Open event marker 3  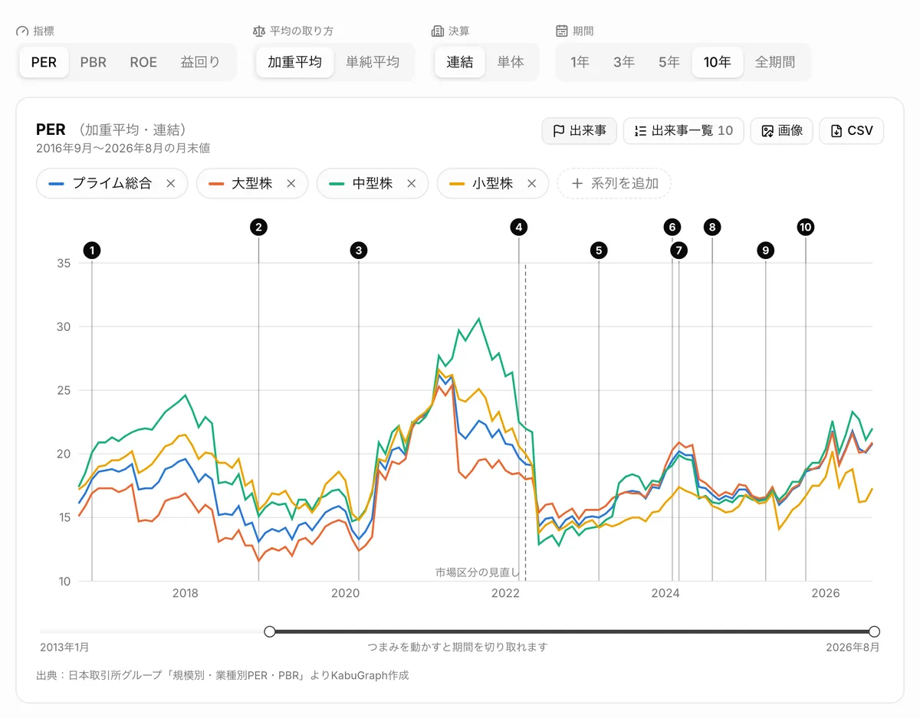click(x=358, y=250)
